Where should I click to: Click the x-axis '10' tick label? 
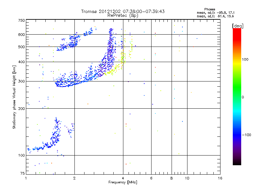coord(187,178)
